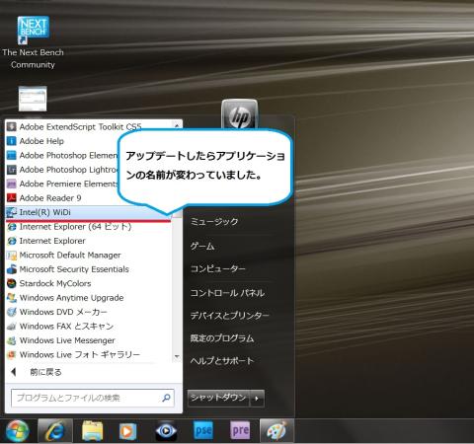Click the Windows DVD メーカー icon
The image size is (474, 444).
coord(12,312)
